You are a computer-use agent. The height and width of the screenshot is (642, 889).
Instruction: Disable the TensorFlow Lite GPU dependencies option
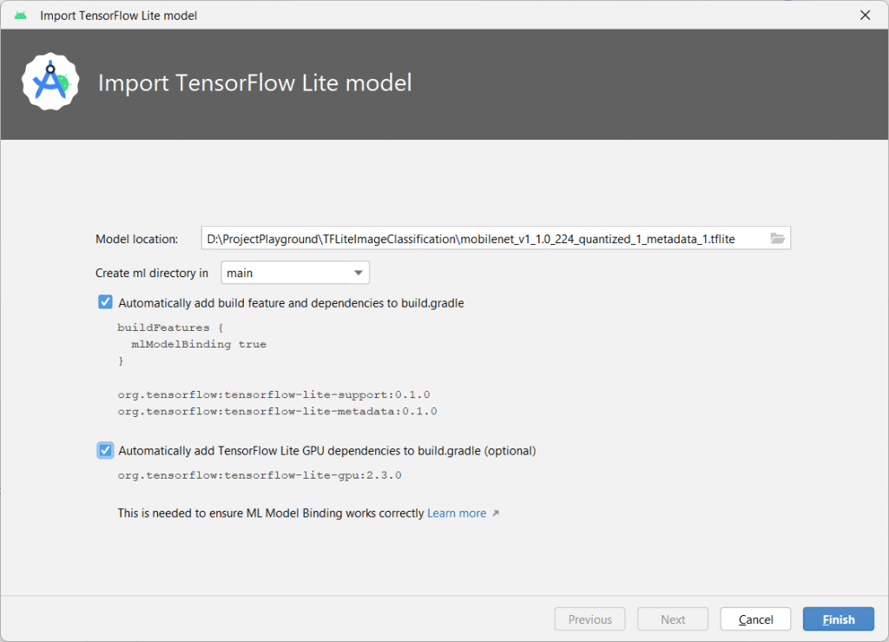click(x=104, y=450)
